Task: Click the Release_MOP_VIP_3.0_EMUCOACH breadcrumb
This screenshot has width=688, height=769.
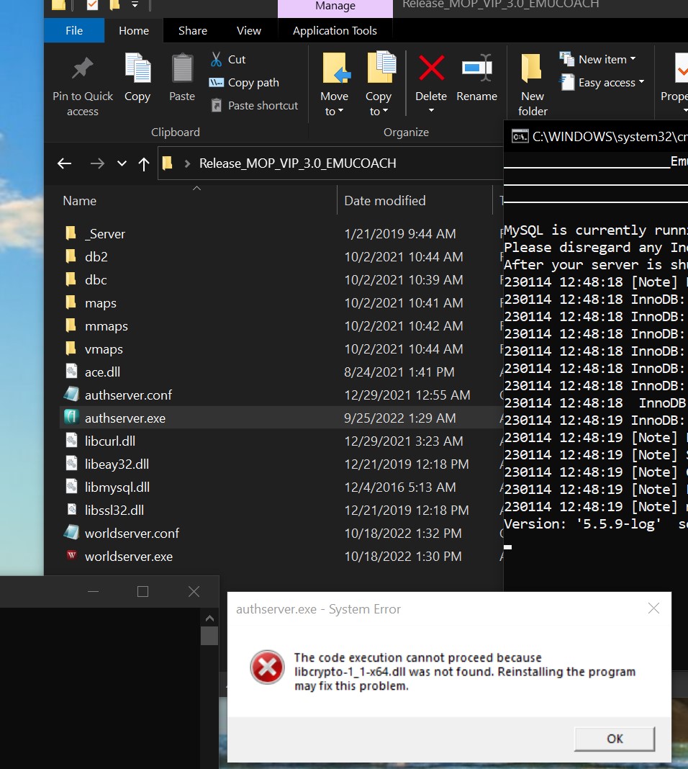Action: click(x=297, y=163)
